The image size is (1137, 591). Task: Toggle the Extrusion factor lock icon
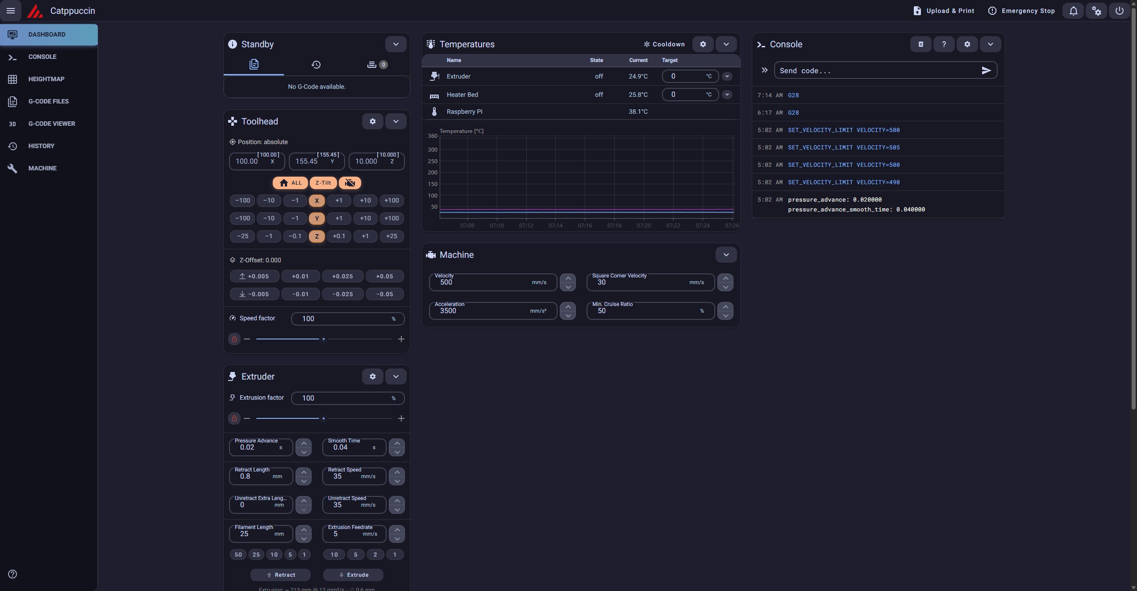coord(234,418)
